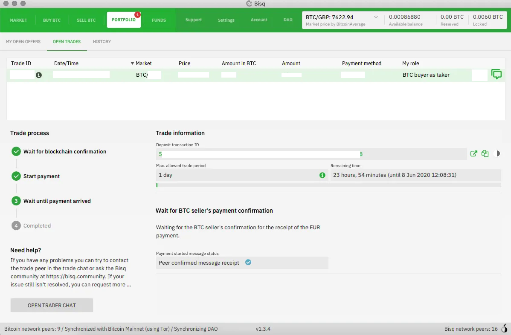Sort table by Market column arrow

tap(133, 64)
